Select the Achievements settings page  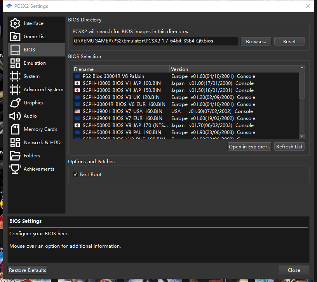[x=37, y=169]
